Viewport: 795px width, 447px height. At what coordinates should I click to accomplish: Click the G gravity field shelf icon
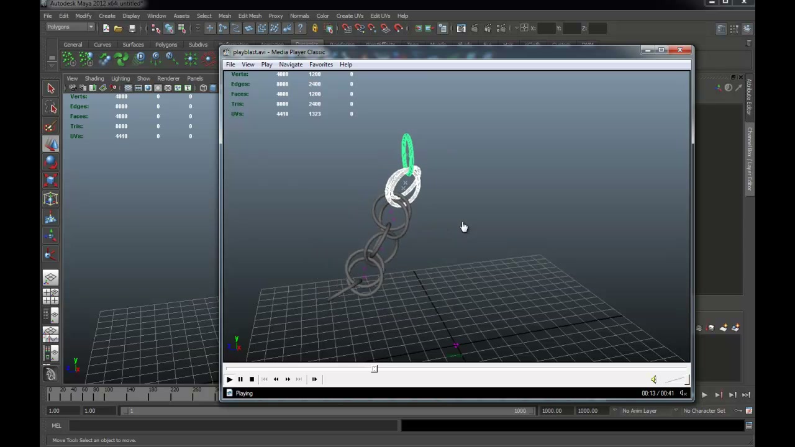(x=156, y=59)
